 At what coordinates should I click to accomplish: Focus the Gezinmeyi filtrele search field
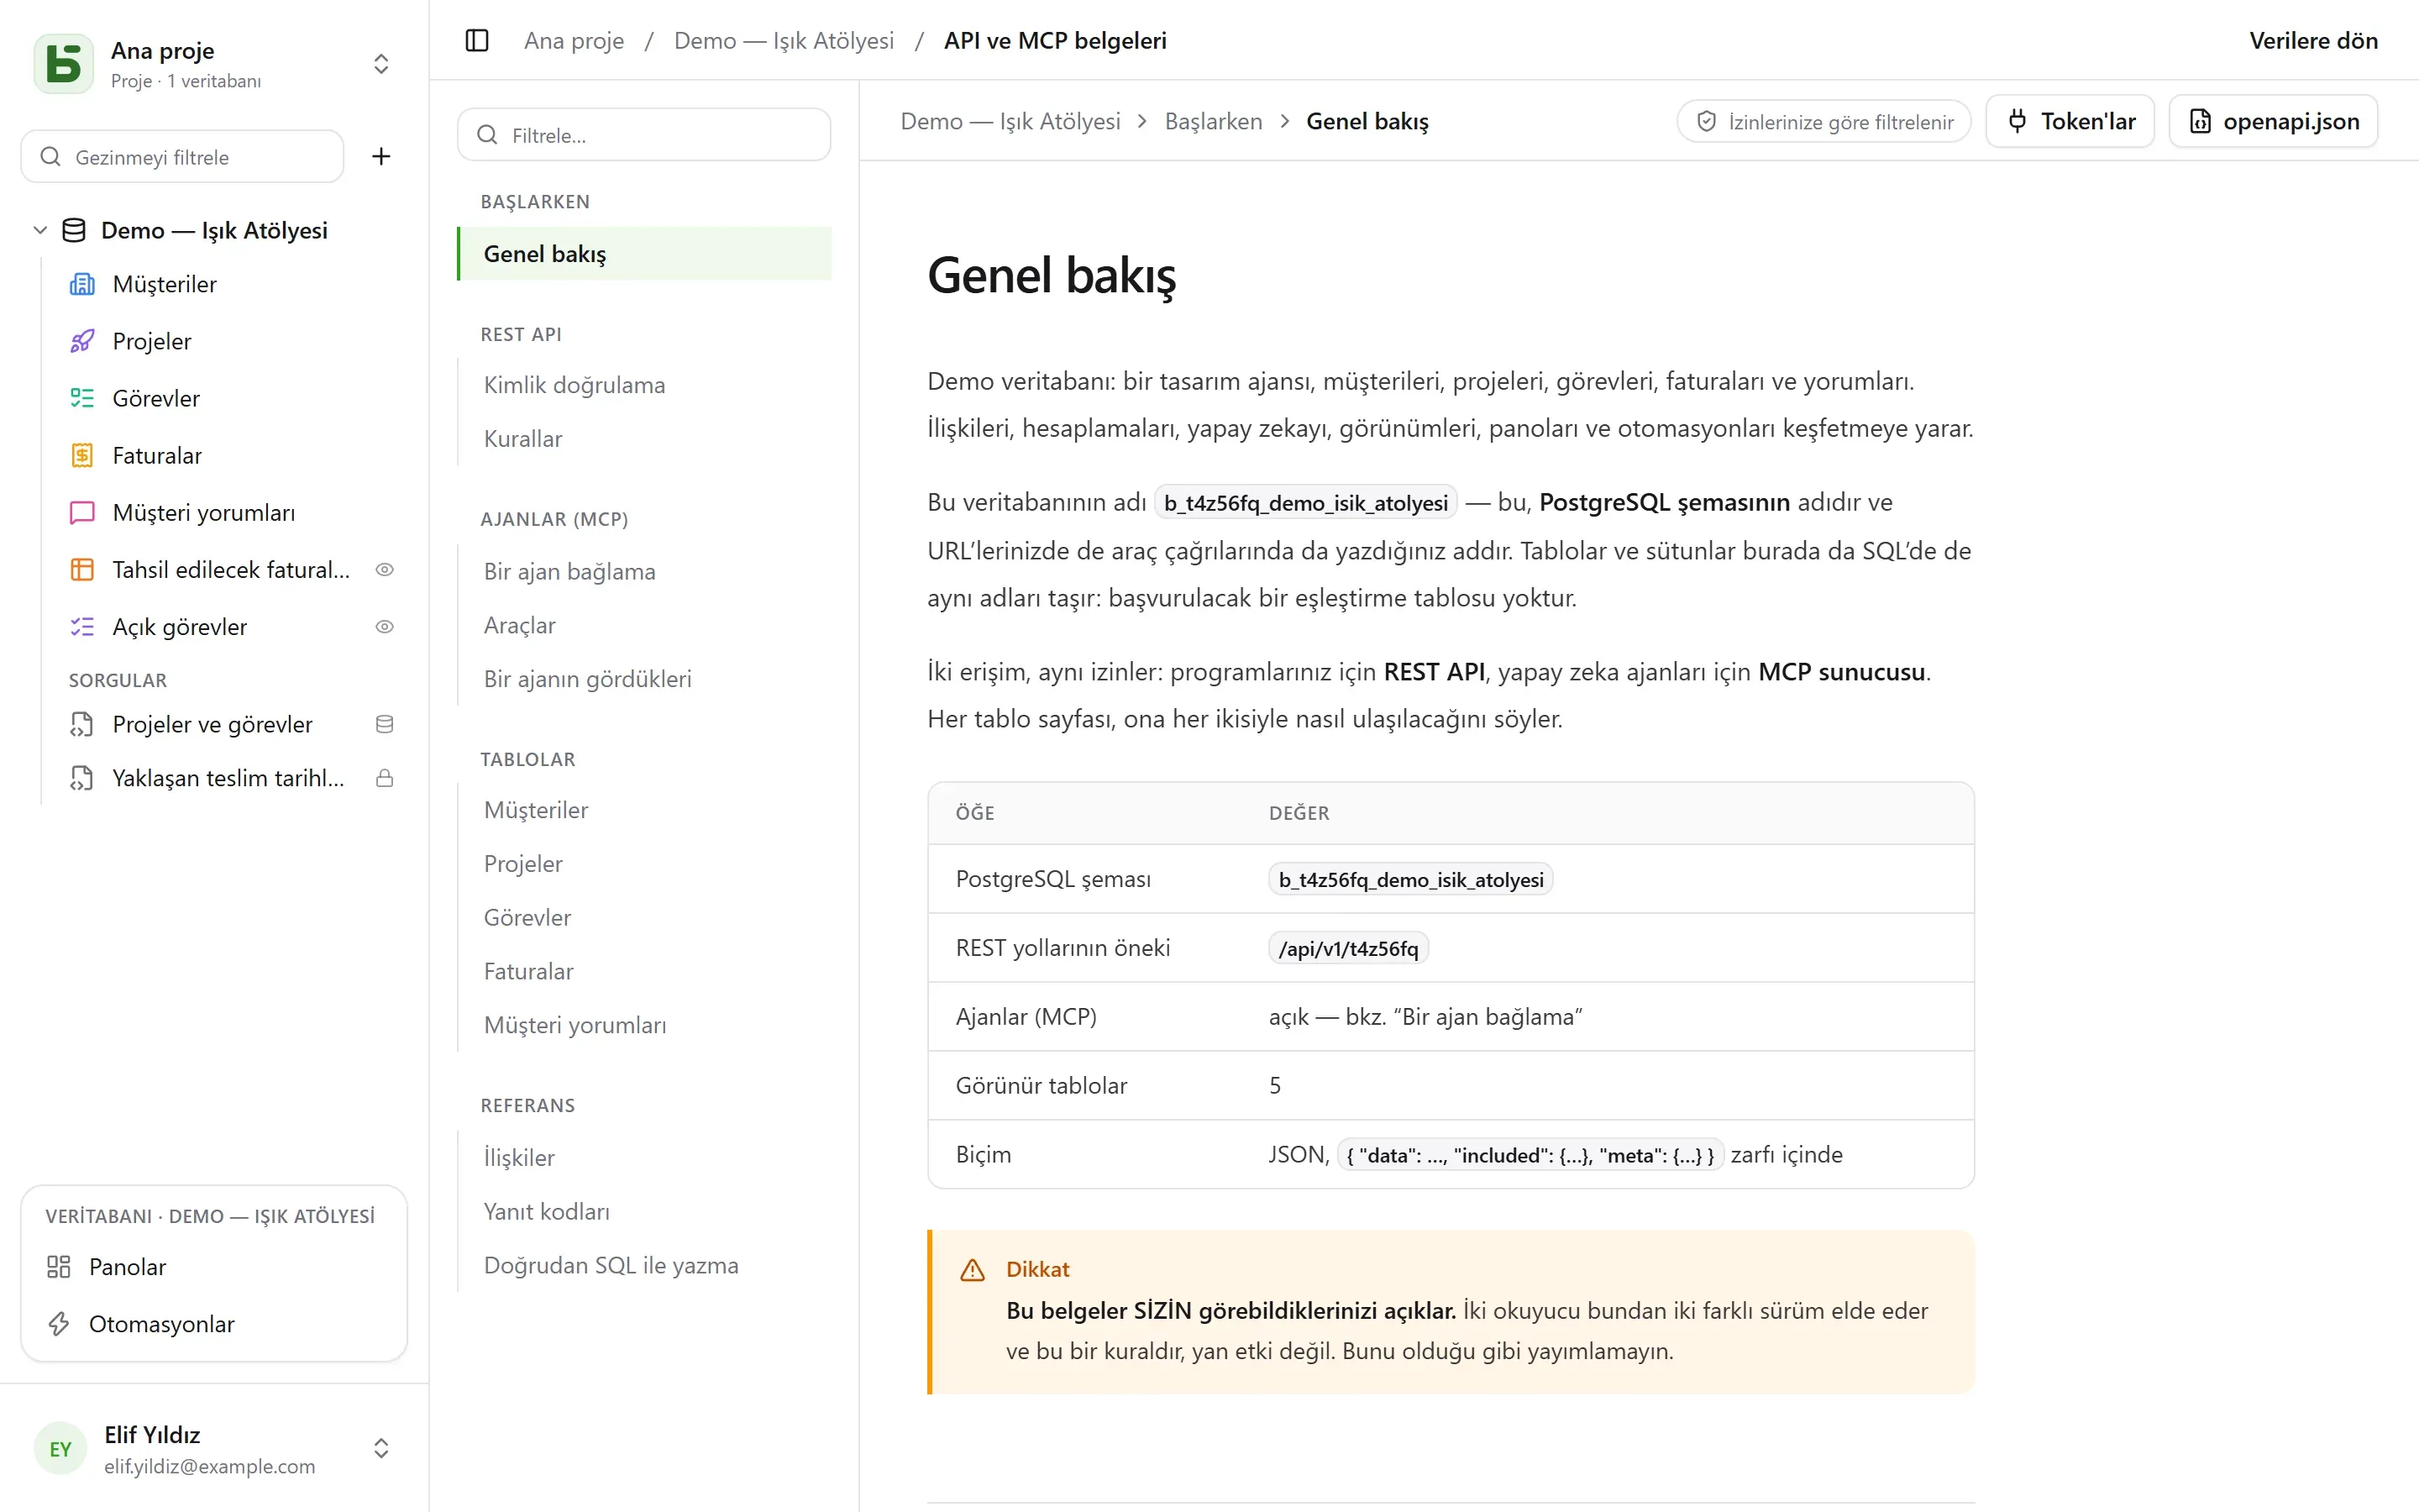183,156
